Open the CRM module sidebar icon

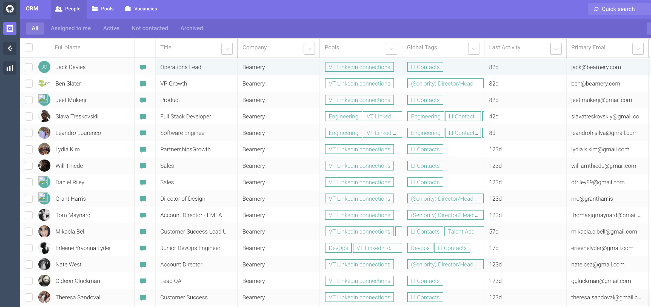coord(10,29)
